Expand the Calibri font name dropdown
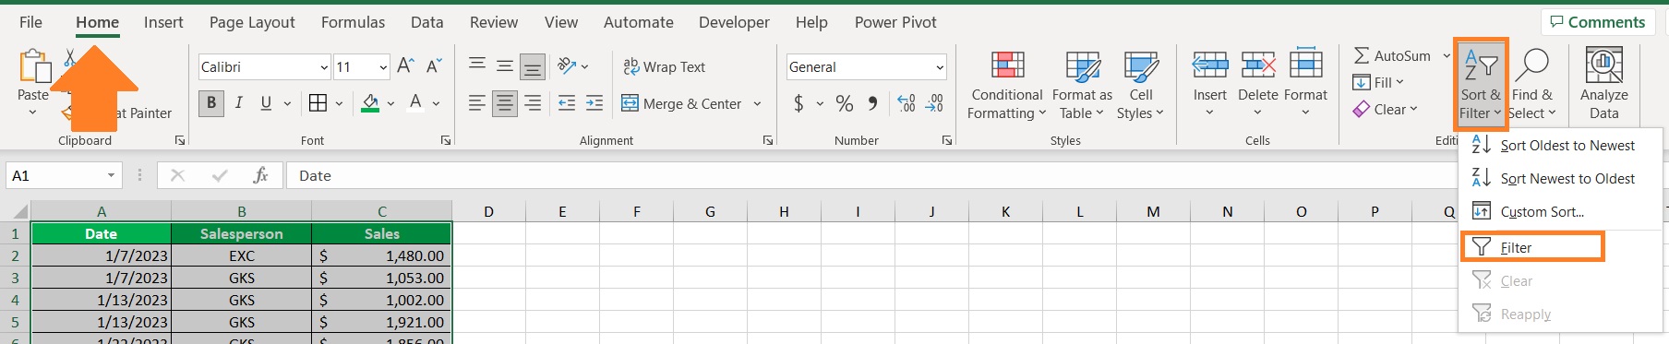 pos(324,67)
